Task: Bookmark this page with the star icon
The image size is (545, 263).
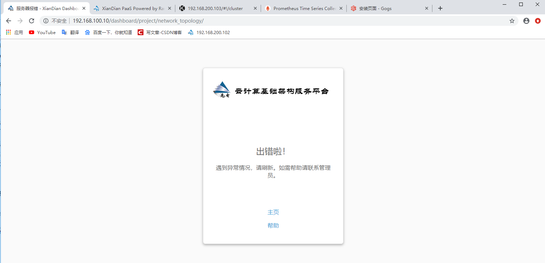Action: 512,20
